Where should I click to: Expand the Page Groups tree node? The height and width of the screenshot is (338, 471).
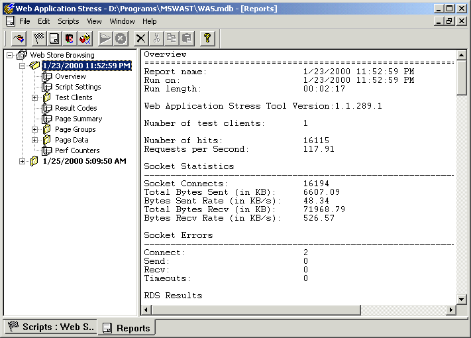(x=35, y=129)
